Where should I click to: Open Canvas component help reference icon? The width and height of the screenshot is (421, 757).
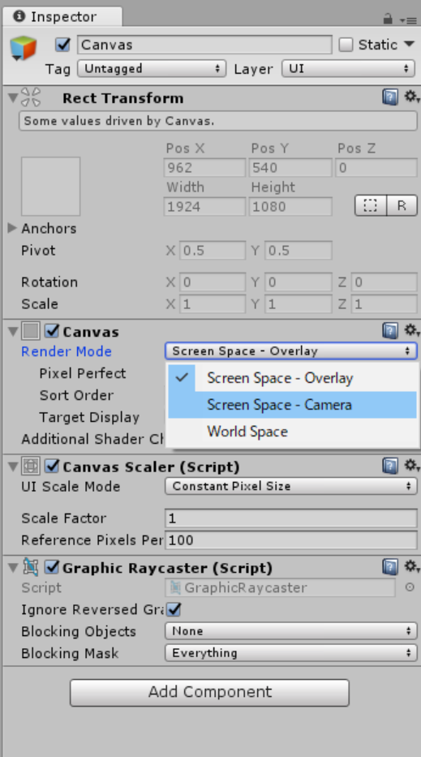(x=390, y=331)
